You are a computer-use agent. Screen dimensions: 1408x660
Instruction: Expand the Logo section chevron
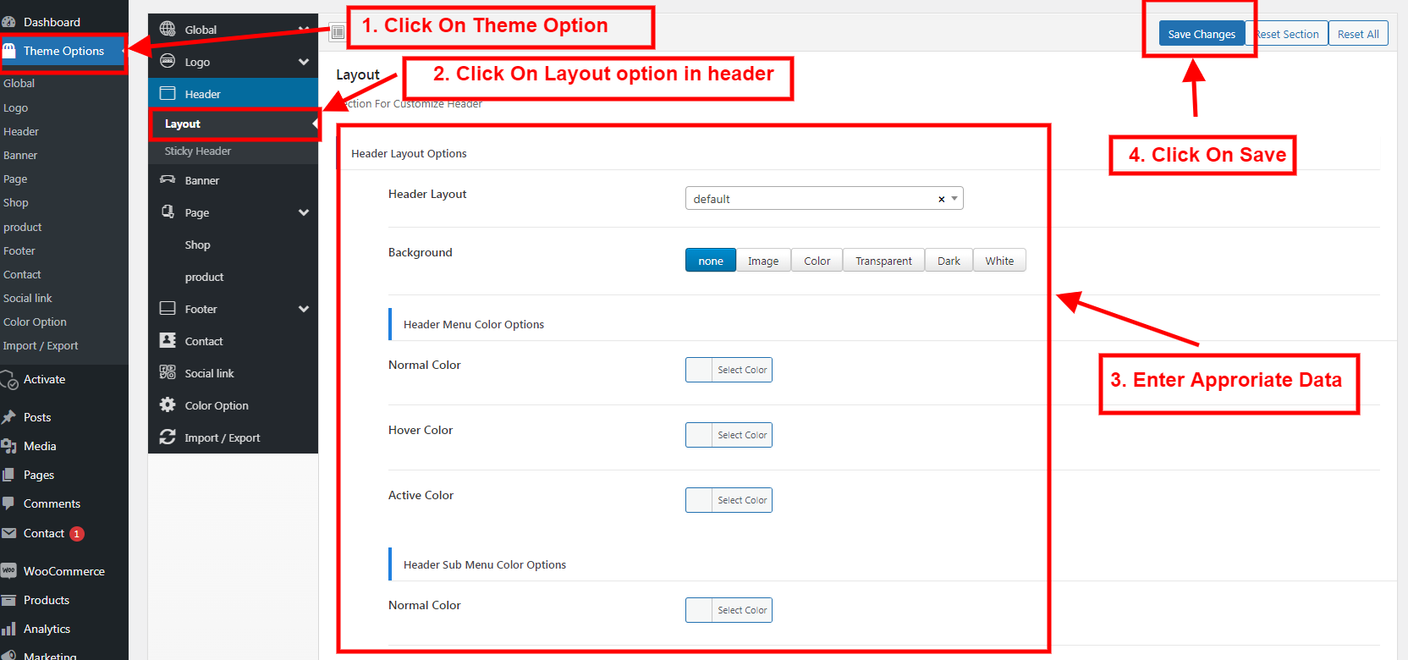[x=304, y=62]
